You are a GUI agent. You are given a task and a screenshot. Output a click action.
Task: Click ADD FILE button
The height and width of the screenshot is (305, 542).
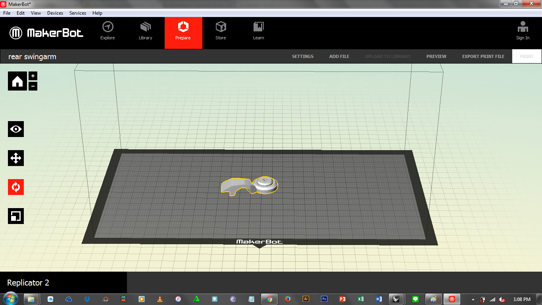click(x=339, y=56)
